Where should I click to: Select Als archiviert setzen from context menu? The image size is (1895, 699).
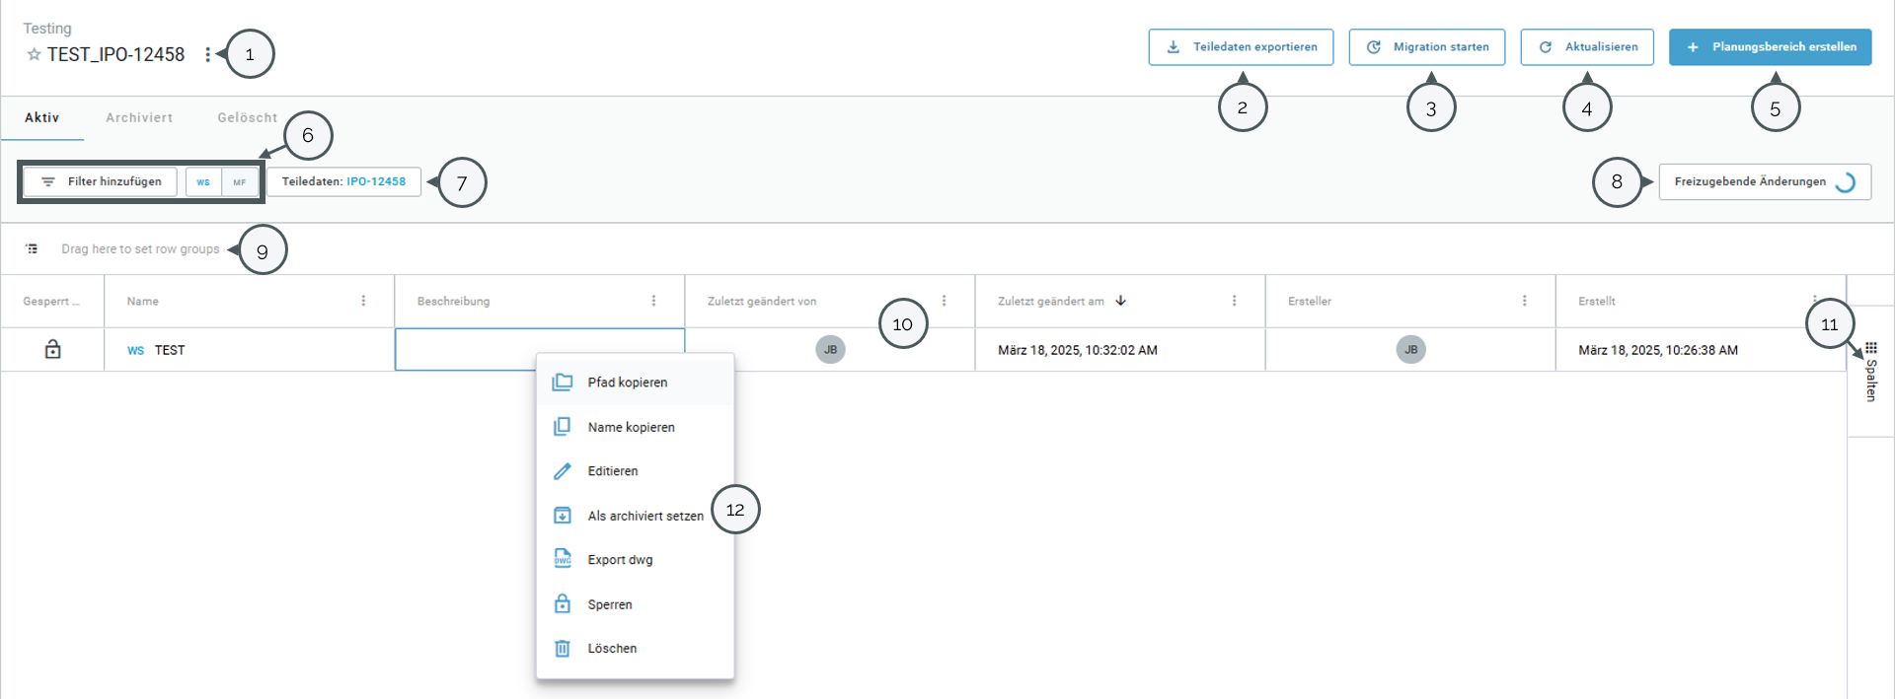click(x=644, y=516)
